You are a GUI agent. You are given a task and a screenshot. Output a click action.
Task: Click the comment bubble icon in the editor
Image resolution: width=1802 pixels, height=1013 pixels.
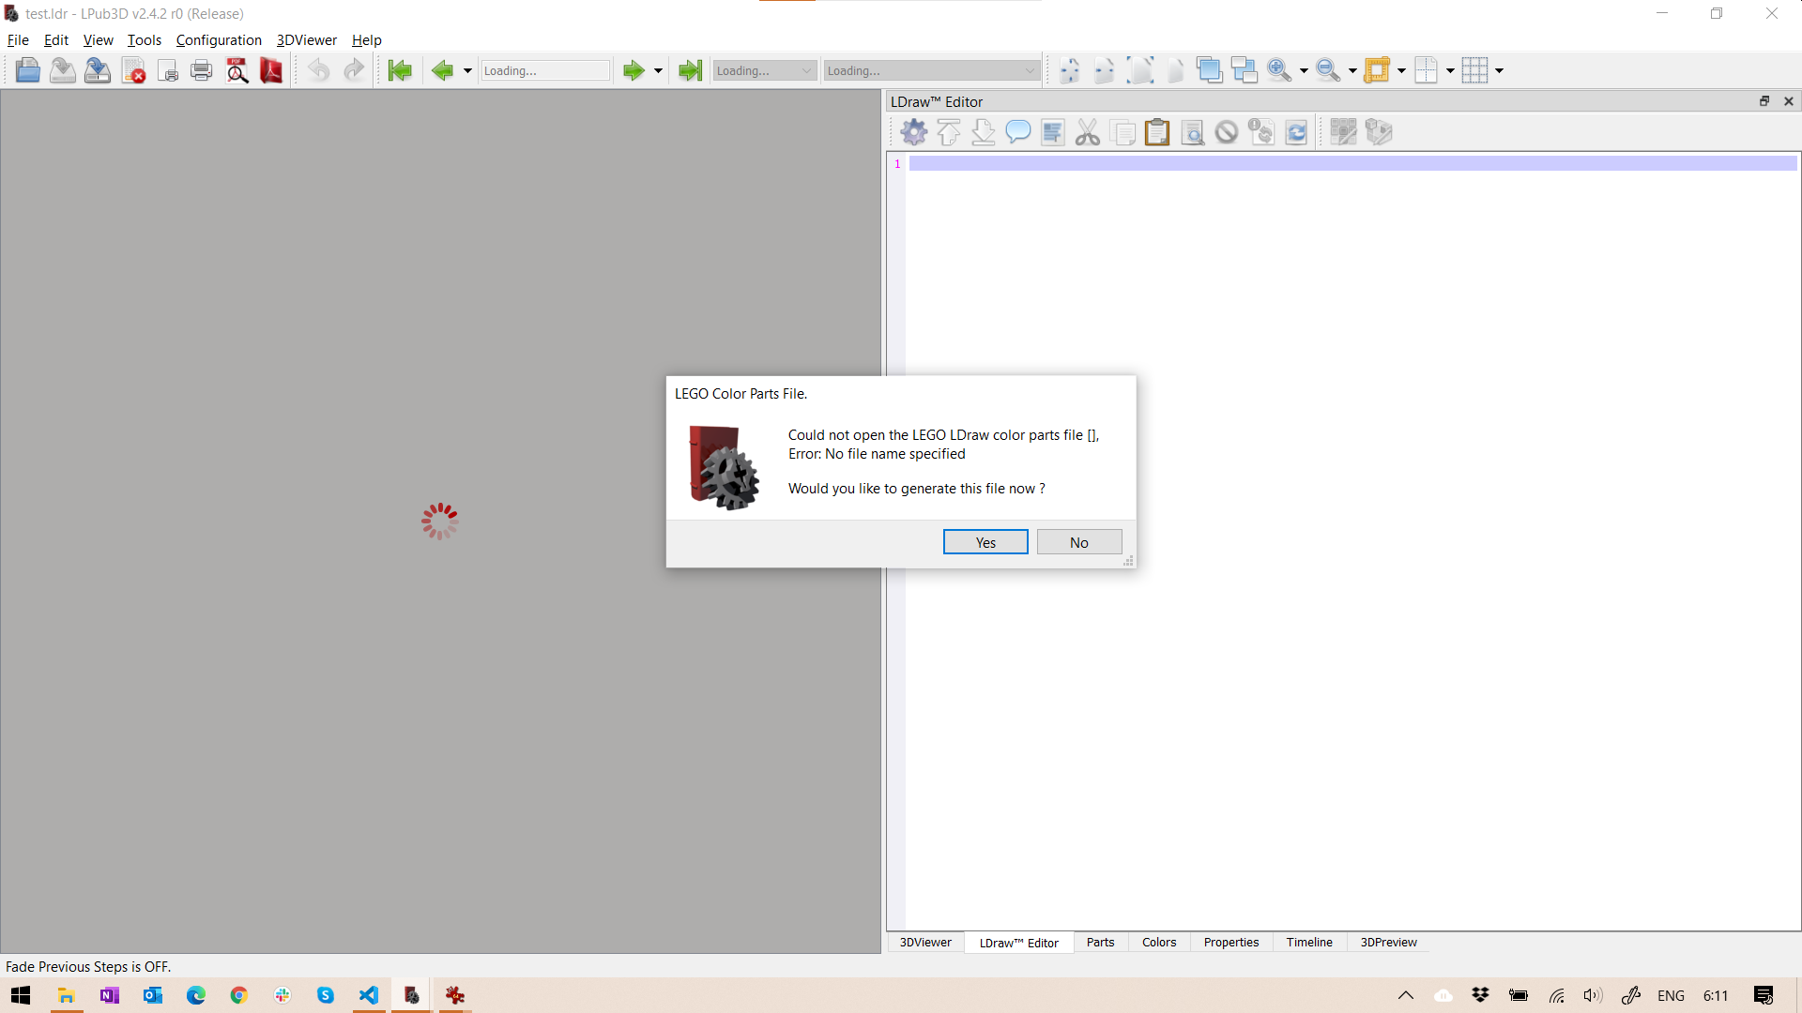tap(1018, 132)
